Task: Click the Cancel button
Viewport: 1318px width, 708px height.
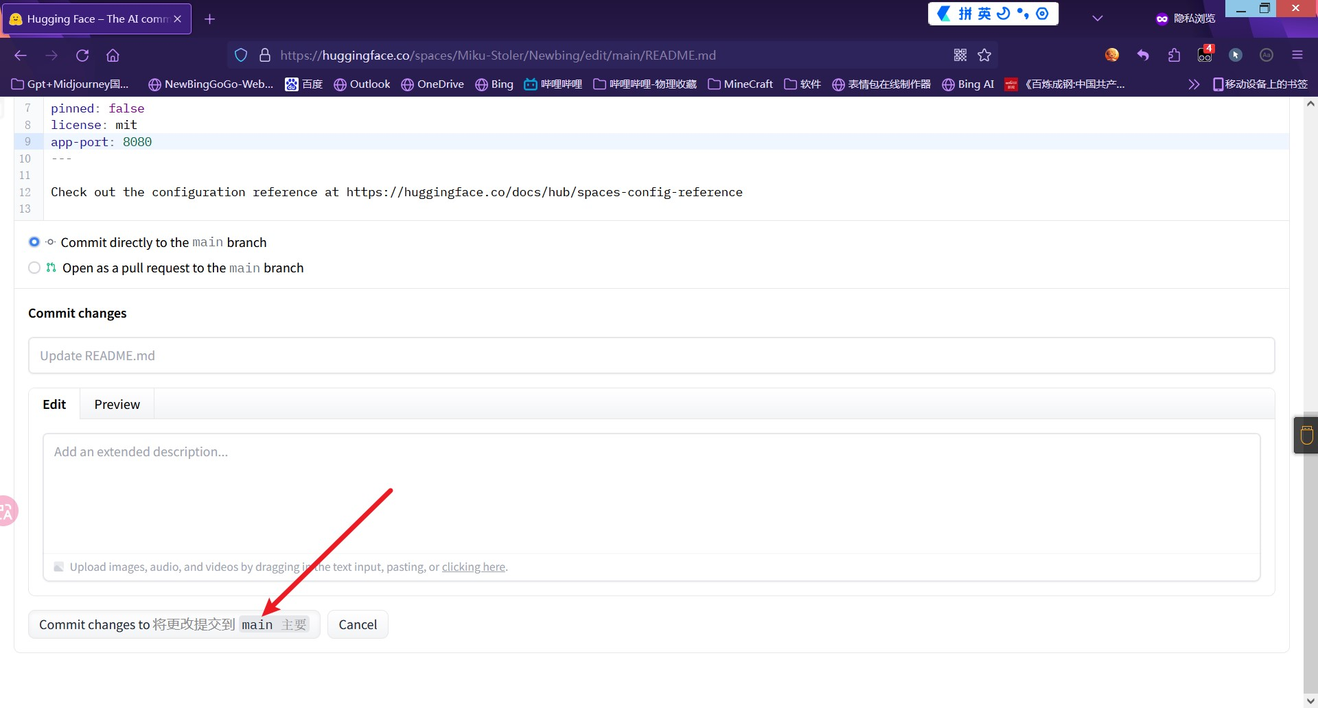Action: pyautogui.click(x=358, y=624)
